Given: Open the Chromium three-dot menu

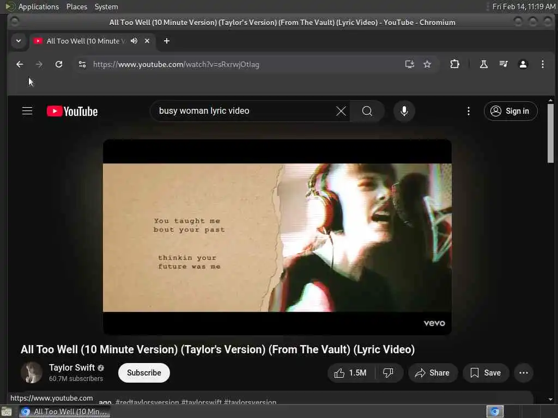Looking at the screenshot, I should pyautogui.click(x=542, y=64).
